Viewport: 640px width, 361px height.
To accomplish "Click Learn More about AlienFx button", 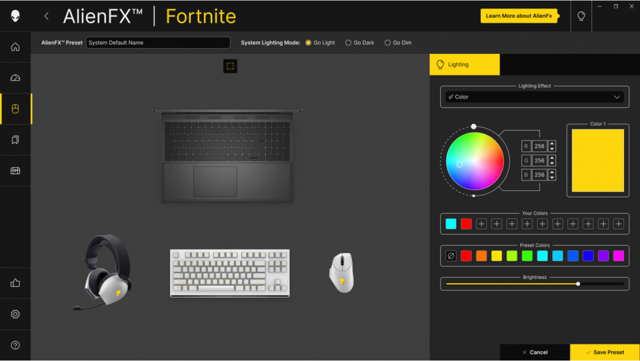I will [x=519, y=16].
